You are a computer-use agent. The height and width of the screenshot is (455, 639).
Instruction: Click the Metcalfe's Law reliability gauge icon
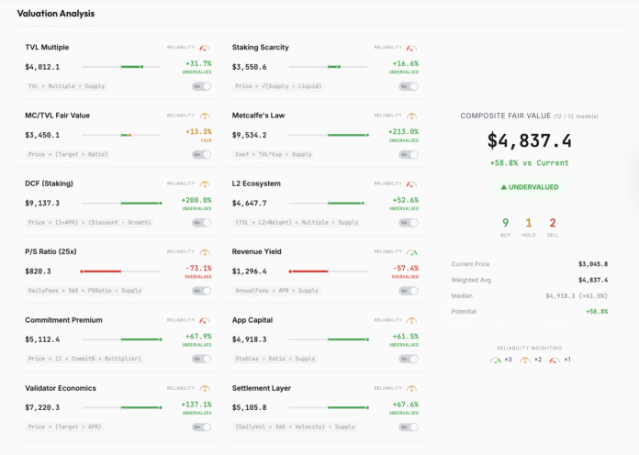pos(411,117)
